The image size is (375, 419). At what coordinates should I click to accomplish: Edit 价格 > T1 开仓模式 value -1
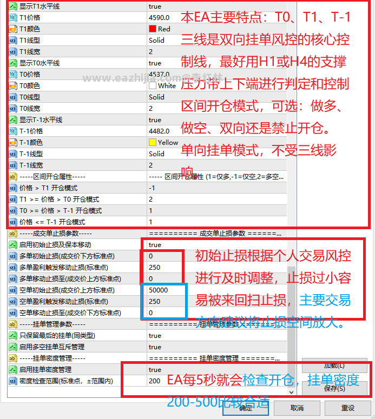[x=152, y=188]
